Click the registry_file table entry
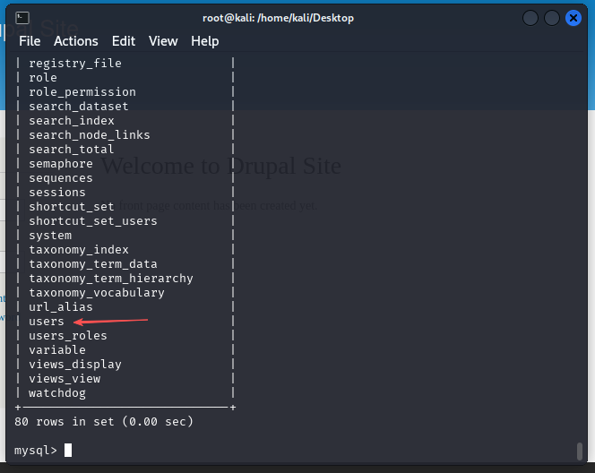595x473 pixels. (74, 64)
